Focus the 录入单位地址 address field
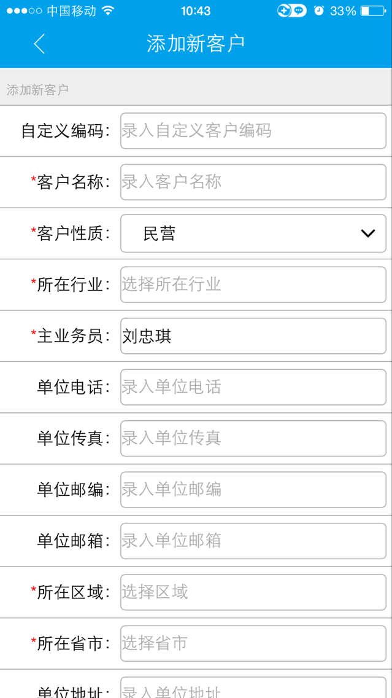Viewport: 392px width, 698px height. coord(253,689)
